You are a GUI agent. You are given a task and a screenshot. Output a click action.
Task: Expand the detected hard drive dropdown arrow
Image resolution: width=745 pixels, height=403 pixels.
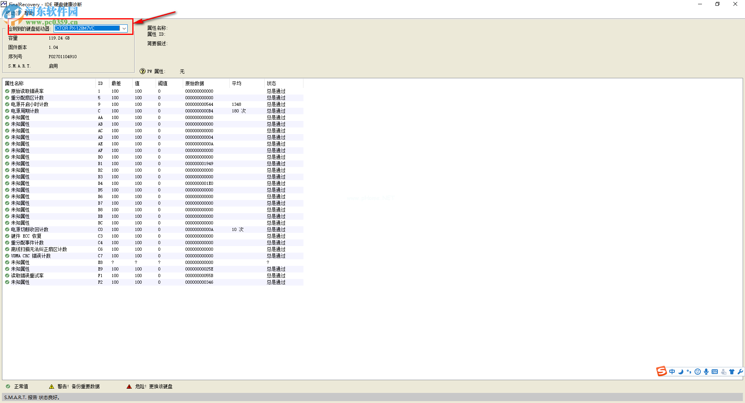124,28
